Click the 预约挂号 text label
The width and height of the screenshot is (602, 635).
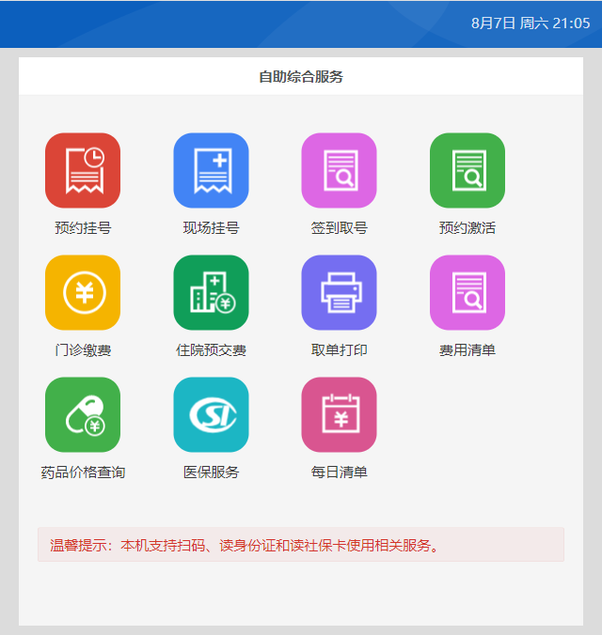[x=83, y=228]
